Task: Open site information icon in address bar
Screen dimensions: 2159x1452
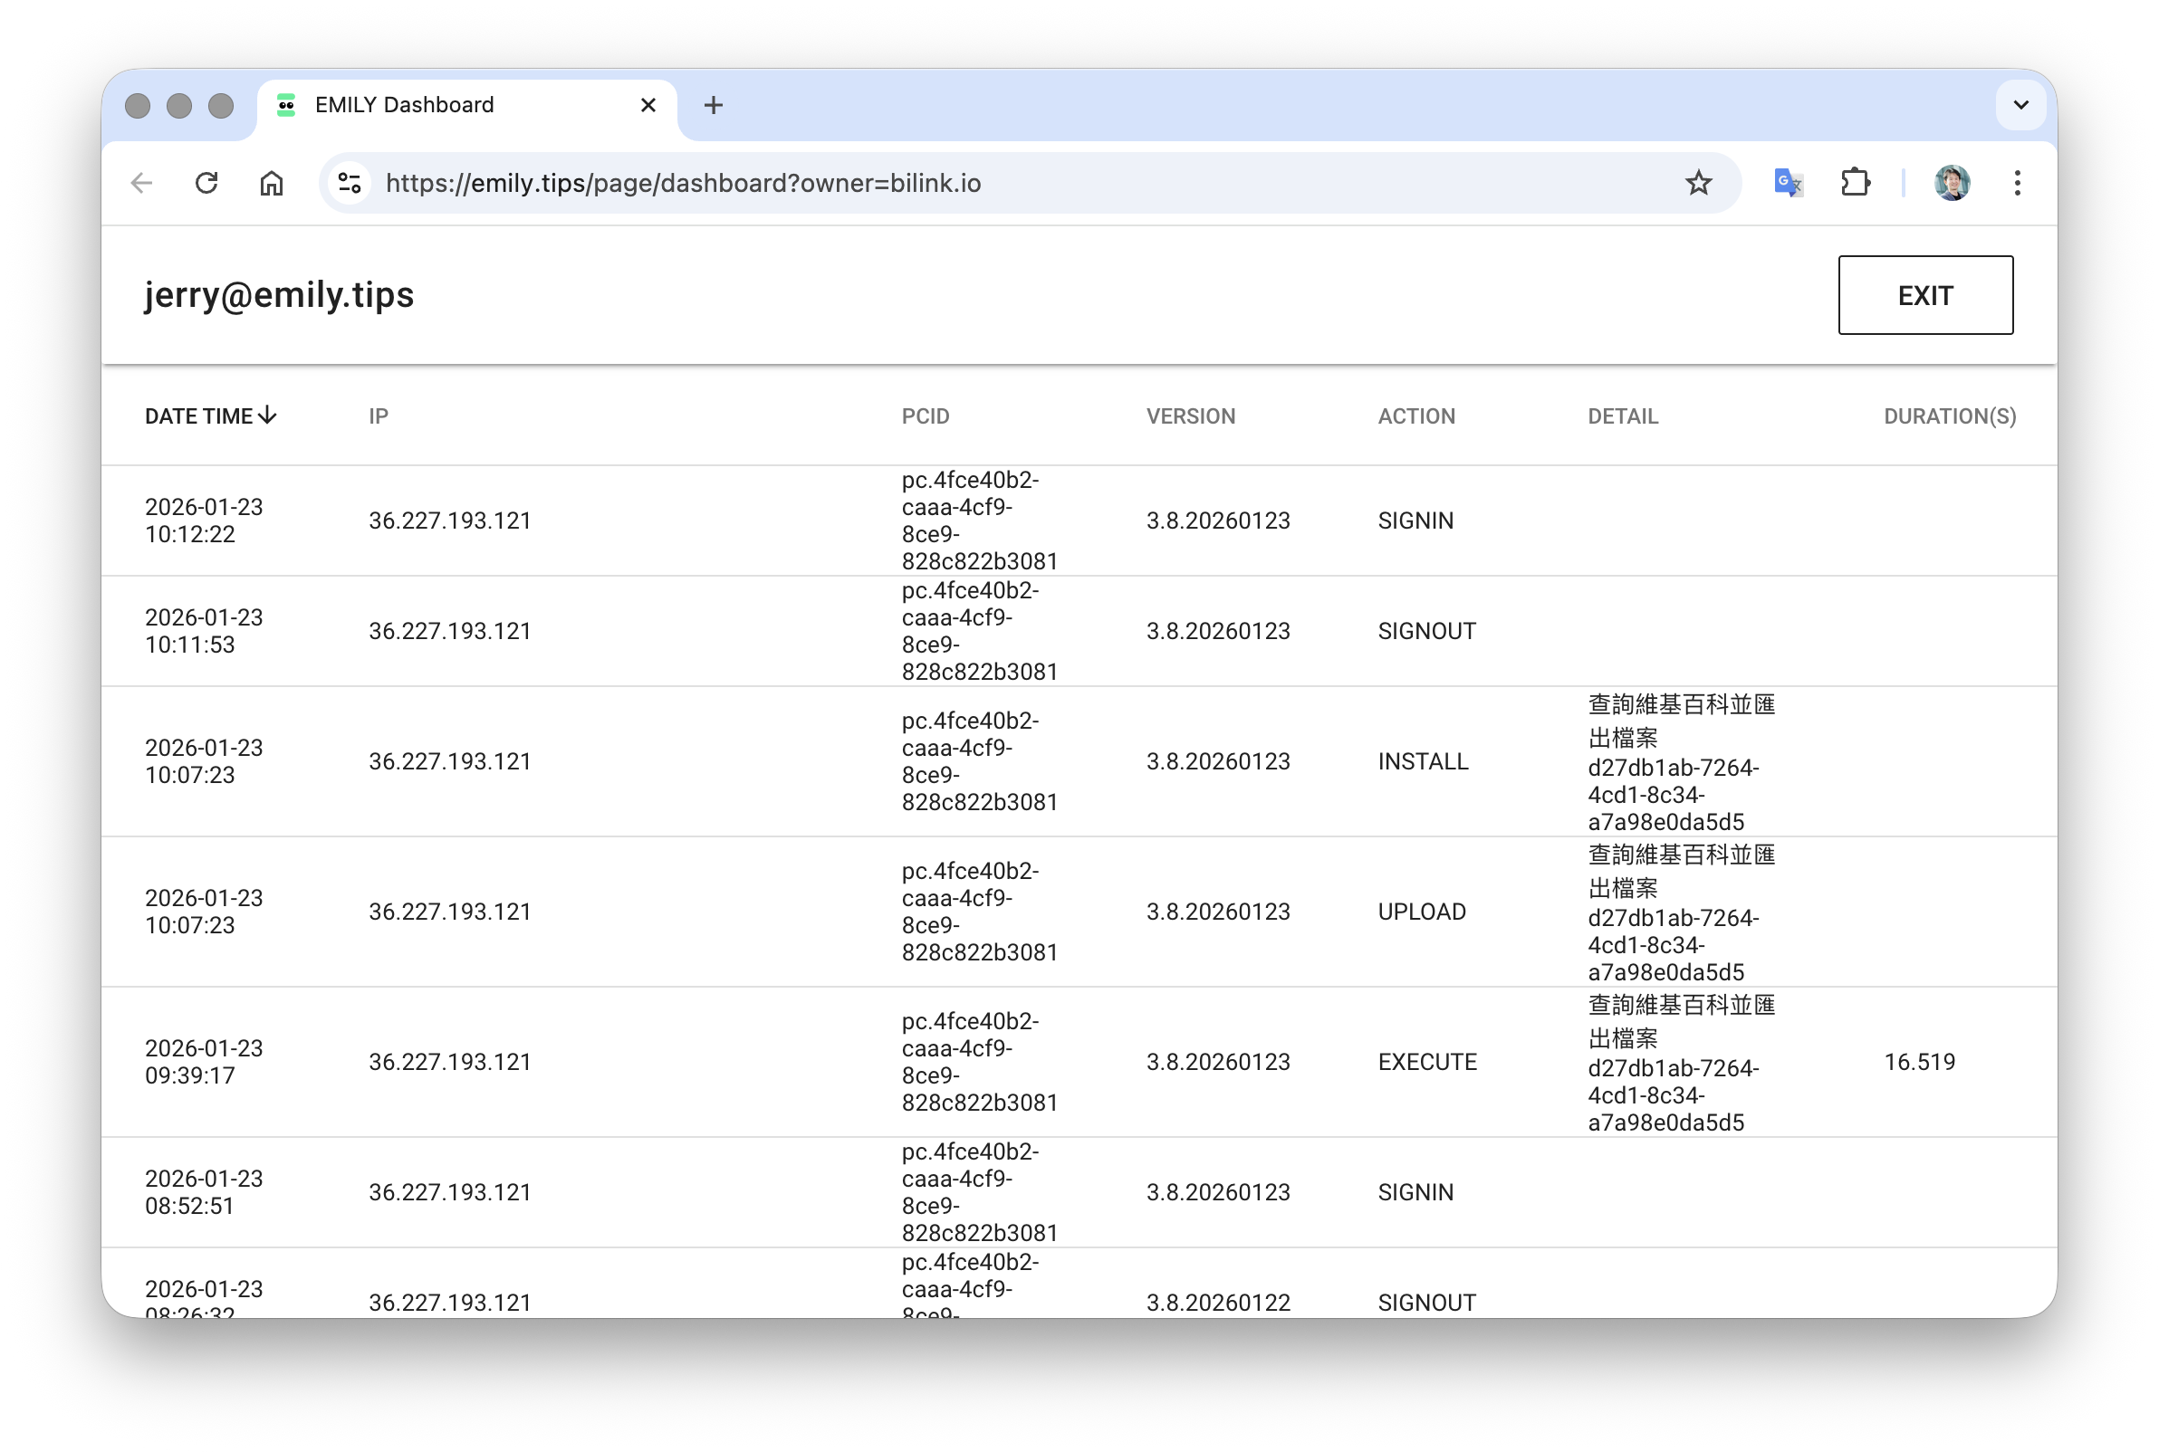Action: click(x=350, y=184)
